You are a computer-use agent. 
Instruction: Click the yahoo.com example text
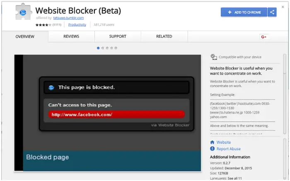(218, 117)
